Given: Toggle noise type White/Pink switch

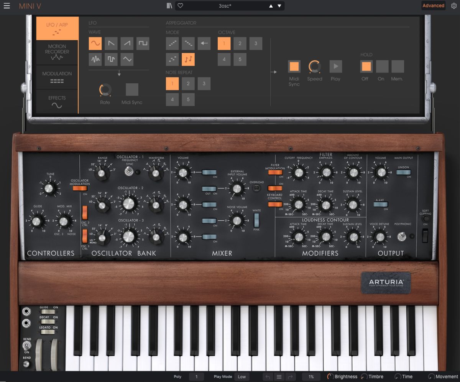Looking at the screenshot, I should point(256,220).
